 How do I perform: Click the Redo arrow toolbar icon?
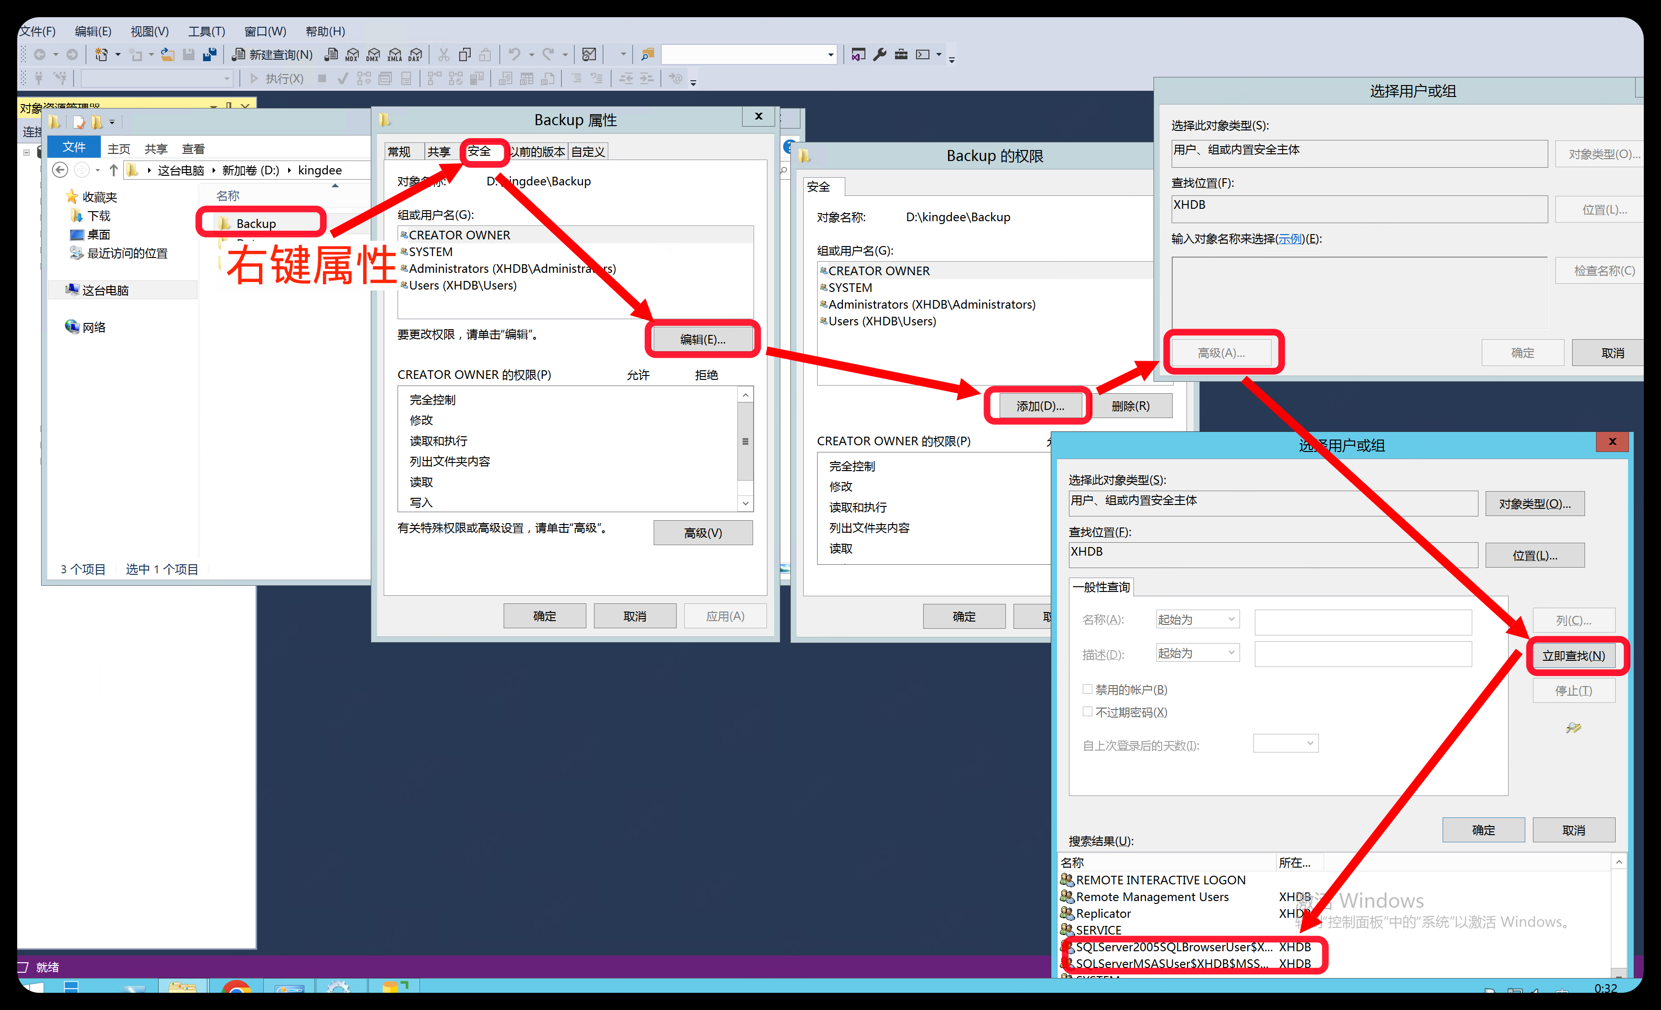(x=548, y=54)
